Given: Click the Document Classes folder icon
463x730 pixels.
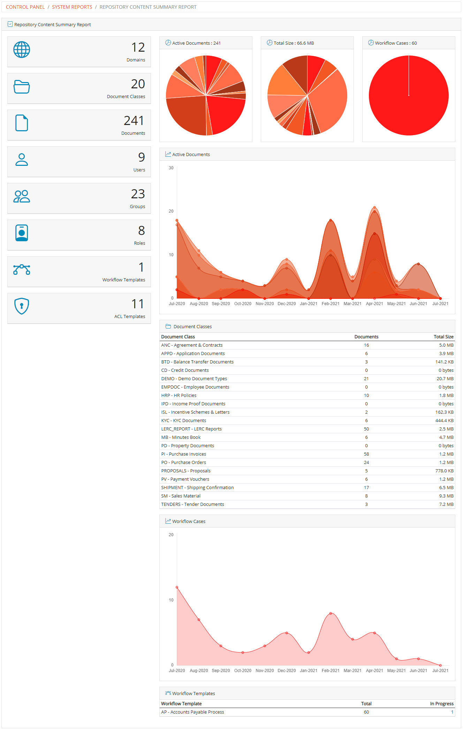Looking at the screenshot, I should 22,87.
